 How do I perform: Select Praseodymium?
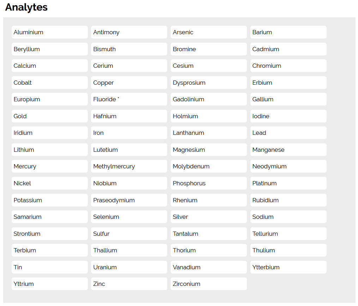coord(129,200)
